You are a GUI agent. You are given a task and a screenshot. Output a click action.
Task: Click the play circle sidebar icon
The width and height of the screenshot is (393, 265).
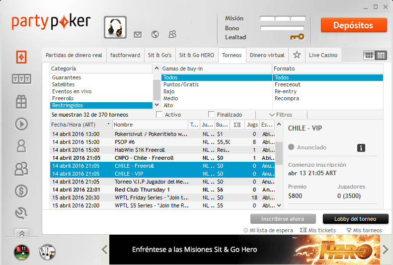click(21, 124)
